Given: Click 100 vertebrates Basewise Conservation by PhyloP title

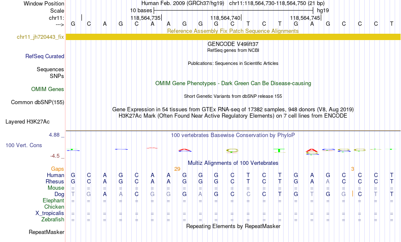Looking at the screenshot, I should [x=233, y=135].
